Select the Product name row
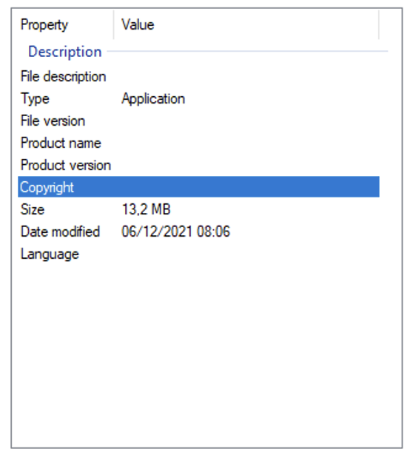This screenshot has width=410, height=457. [198, 143]
